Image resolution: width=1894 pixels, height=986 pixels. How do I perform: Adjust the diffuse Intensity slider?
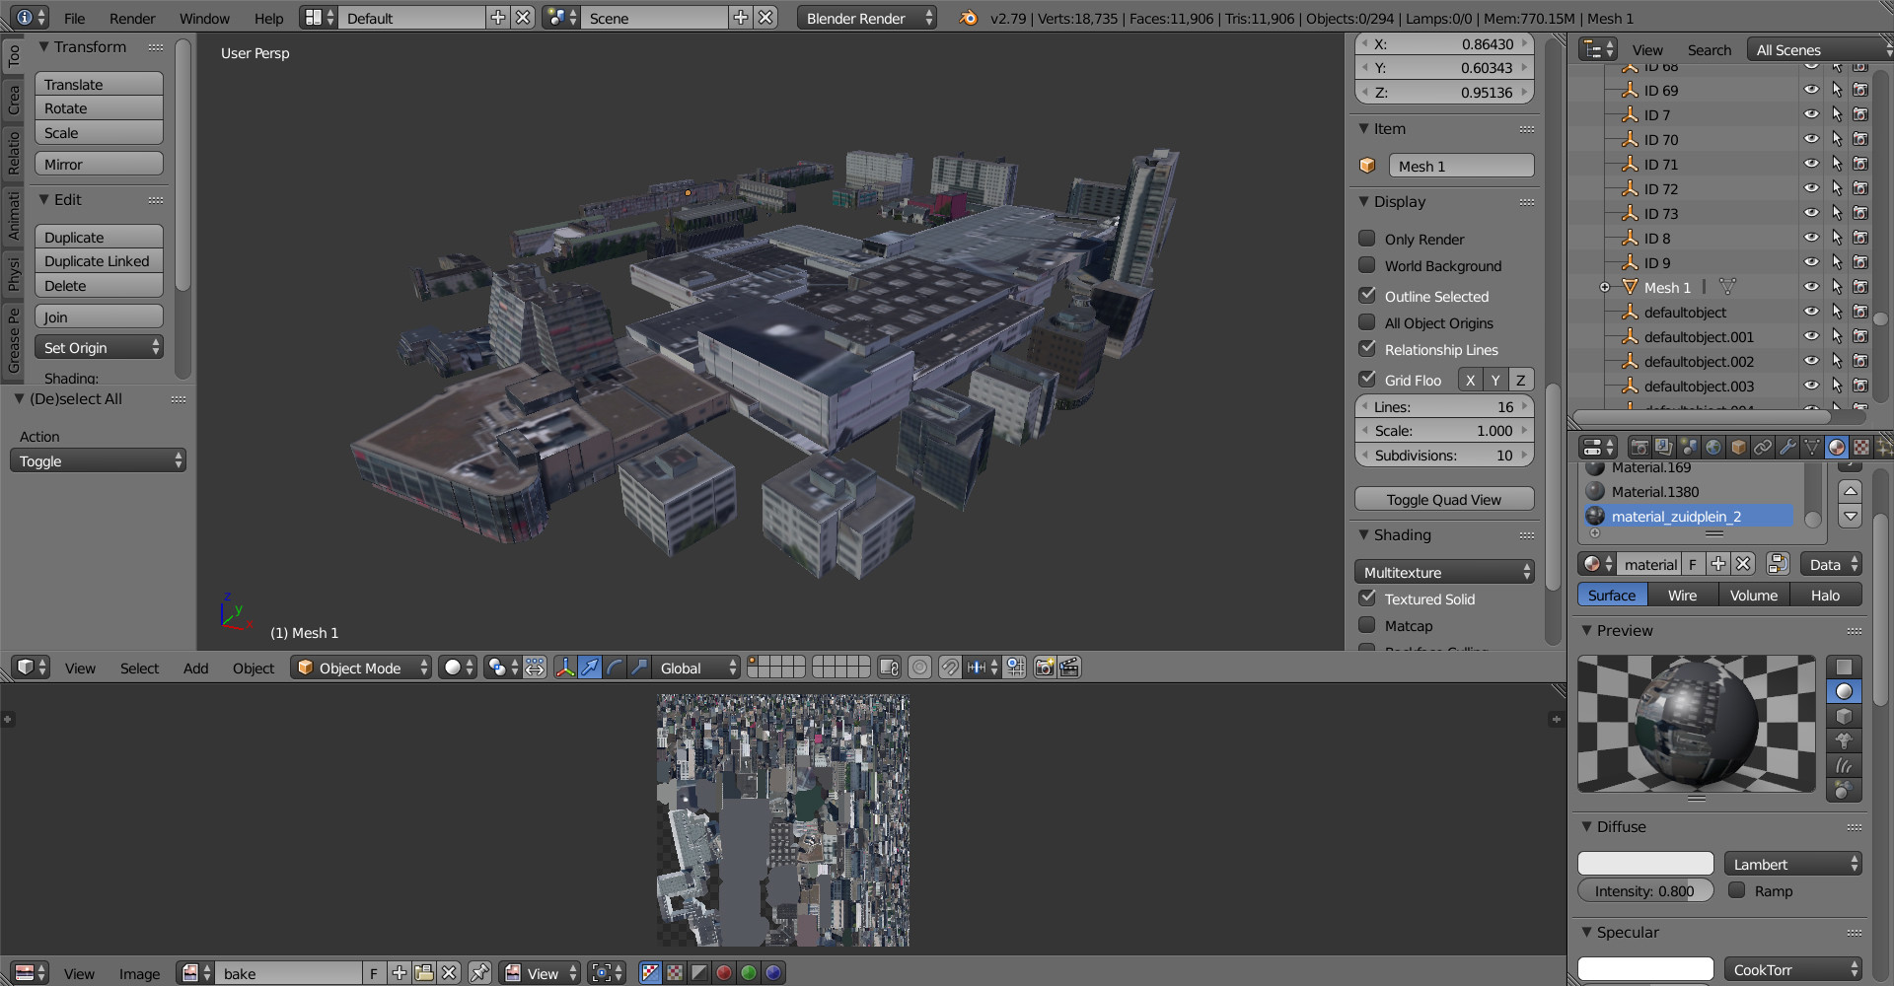click(x=1645, y=890)
